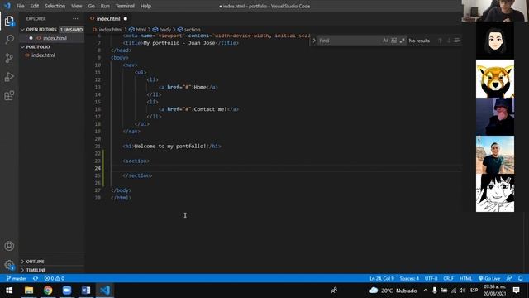Screen dimensions: 529x298
Task: Select the index.html editor tab
Action: click(x=108, y=18)
